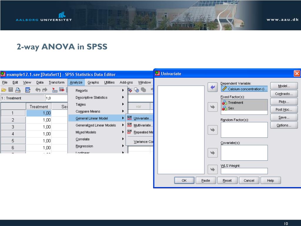Click the Save... button in Univariate dialog
The width and height of the screenshot is (301, 226).
tap(284, 117)
